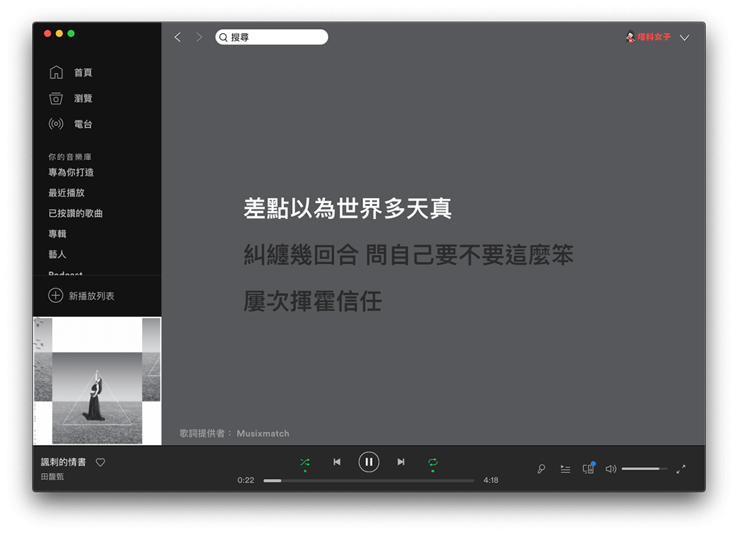This screenshot has width=738, height=535.
Task: Open the Musixmatch lyrics provider link
Action: (262, 433)
